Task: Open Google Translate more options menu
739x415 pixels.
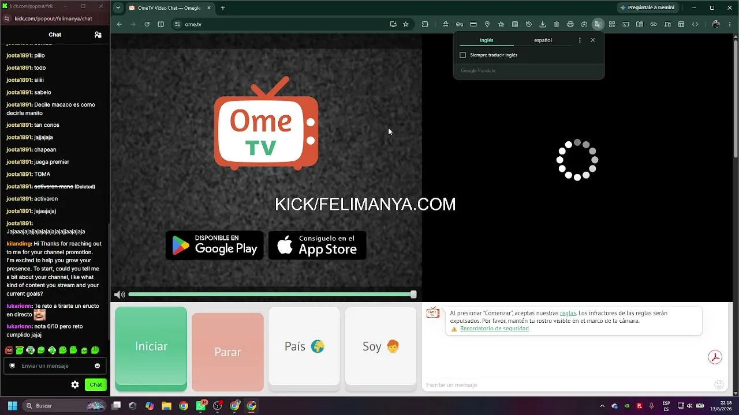Action: (580, 40)
